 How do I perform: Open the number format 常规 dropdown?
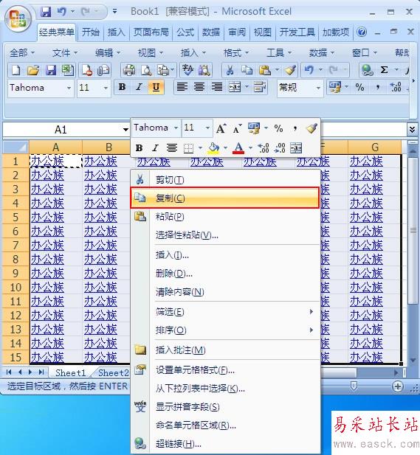[x=318, y=88]
